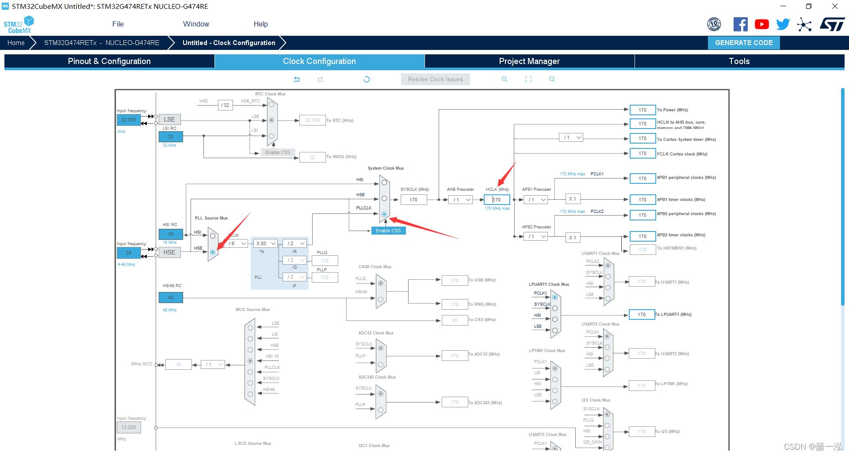Click the circular reset clock icon
849x455 pixels.
367,79
